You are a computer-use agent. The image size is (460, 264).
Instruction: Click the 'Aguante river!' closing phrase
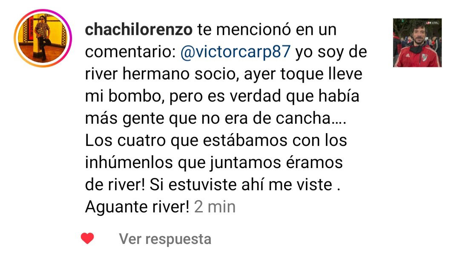tap(137, 207)
